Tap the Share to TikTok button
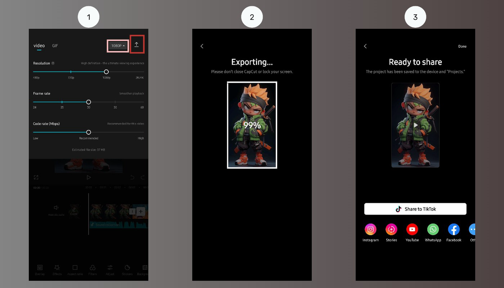The image size is (504, 288). tap(415, 209)
